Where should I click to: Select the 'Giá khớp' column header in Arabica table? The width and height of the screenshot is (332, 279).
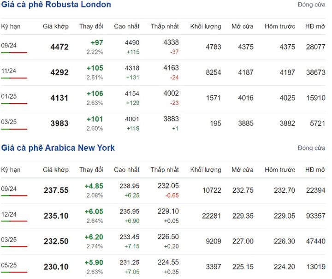pos(56,170)
